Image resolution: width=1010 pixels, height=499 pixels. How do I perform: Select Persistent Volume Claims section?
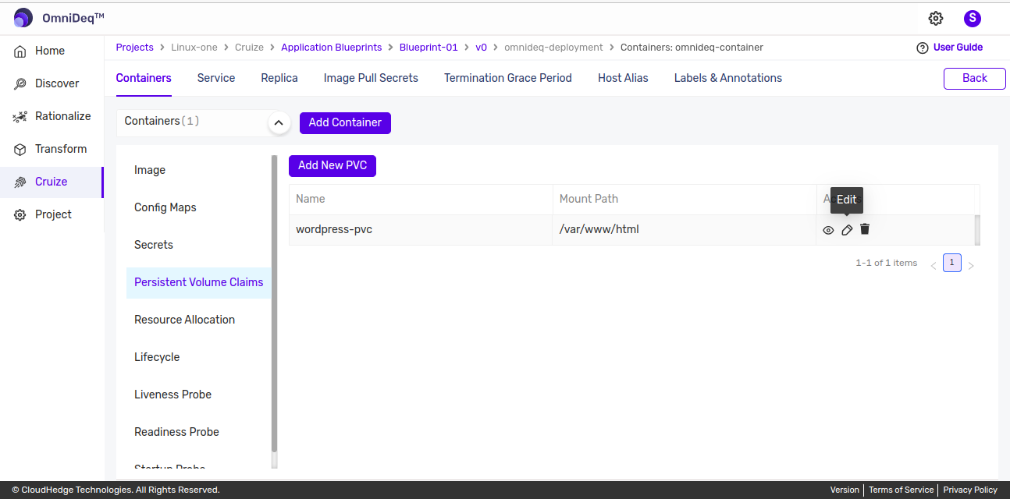198,282
